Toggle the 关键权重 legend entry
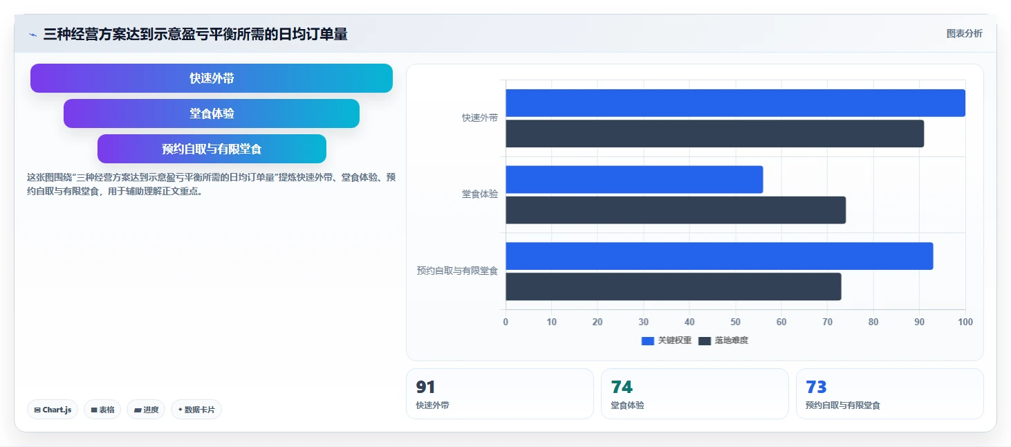Image resolution: width=1011 pixels, height=447 pixels. [667, 340]
